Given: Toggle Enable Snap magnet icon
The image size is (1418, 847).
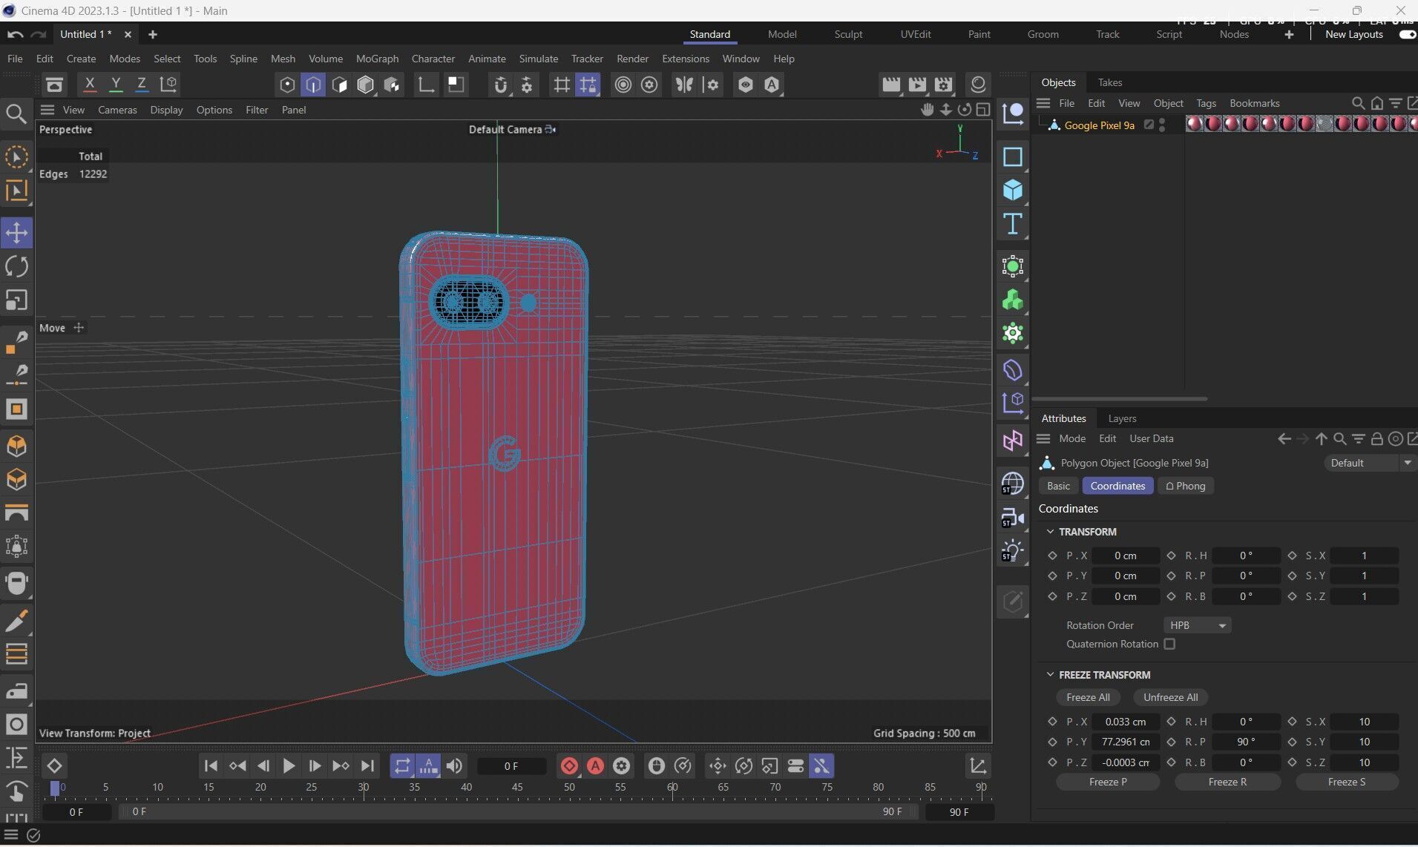Looking at the screenshot, I should pyautogui.click(x=501, y=85).
